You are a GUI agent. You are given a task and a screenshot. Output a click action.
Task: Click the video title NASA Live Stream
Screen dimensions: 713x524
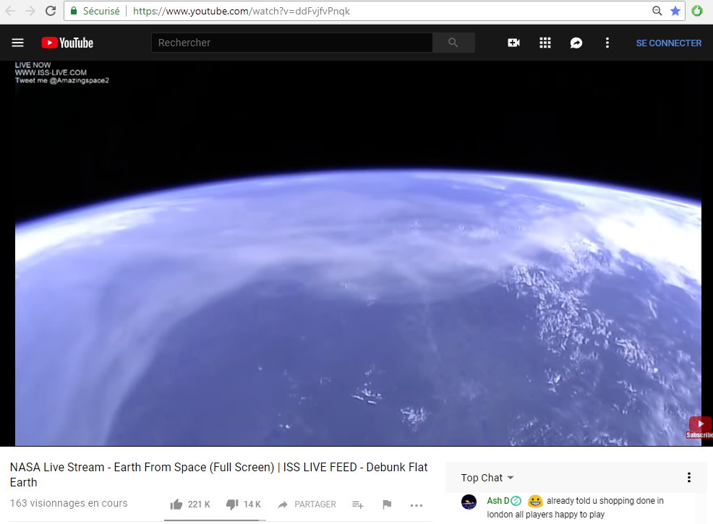click(x=218, y=474)
